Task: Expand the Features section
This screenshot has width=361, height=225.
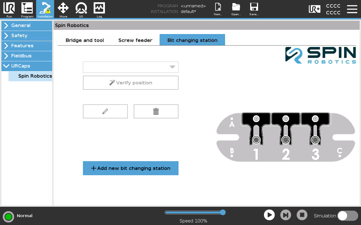Action: (x=27, y=46)
